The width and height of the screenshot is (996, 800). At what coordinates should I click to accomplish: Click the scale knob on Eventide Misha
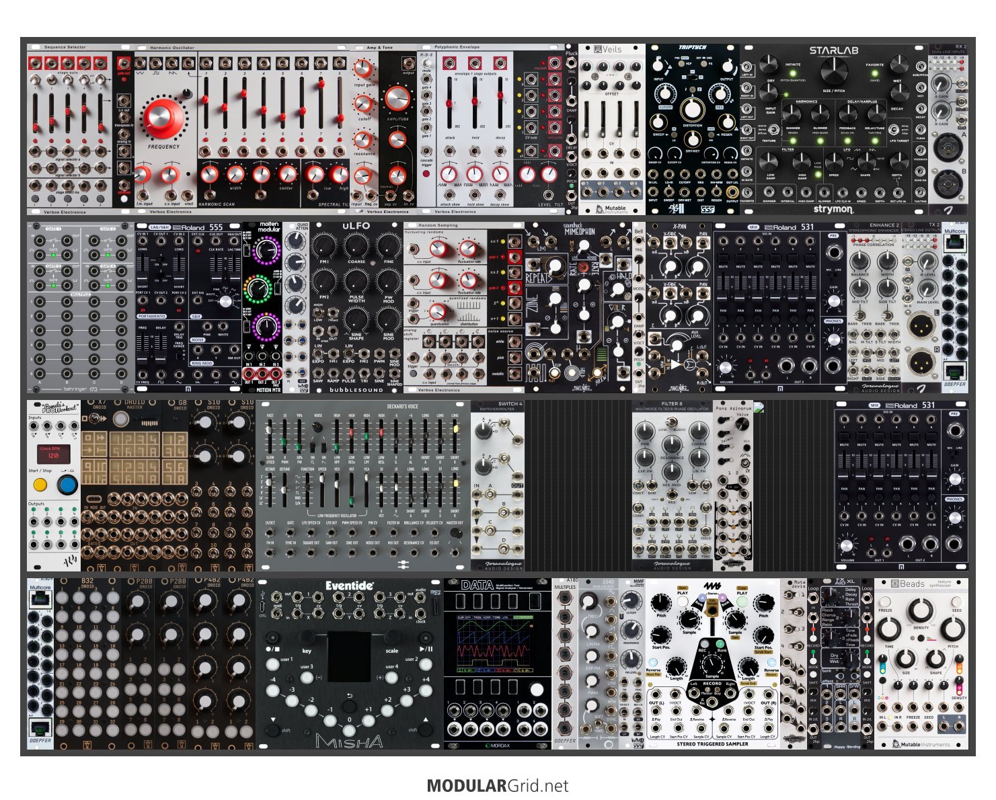pyautogui.click(x=392, y=637)
